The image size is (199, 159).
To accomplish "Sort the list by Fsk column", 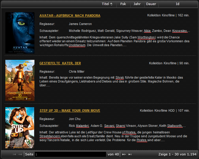I will [123, 4].
